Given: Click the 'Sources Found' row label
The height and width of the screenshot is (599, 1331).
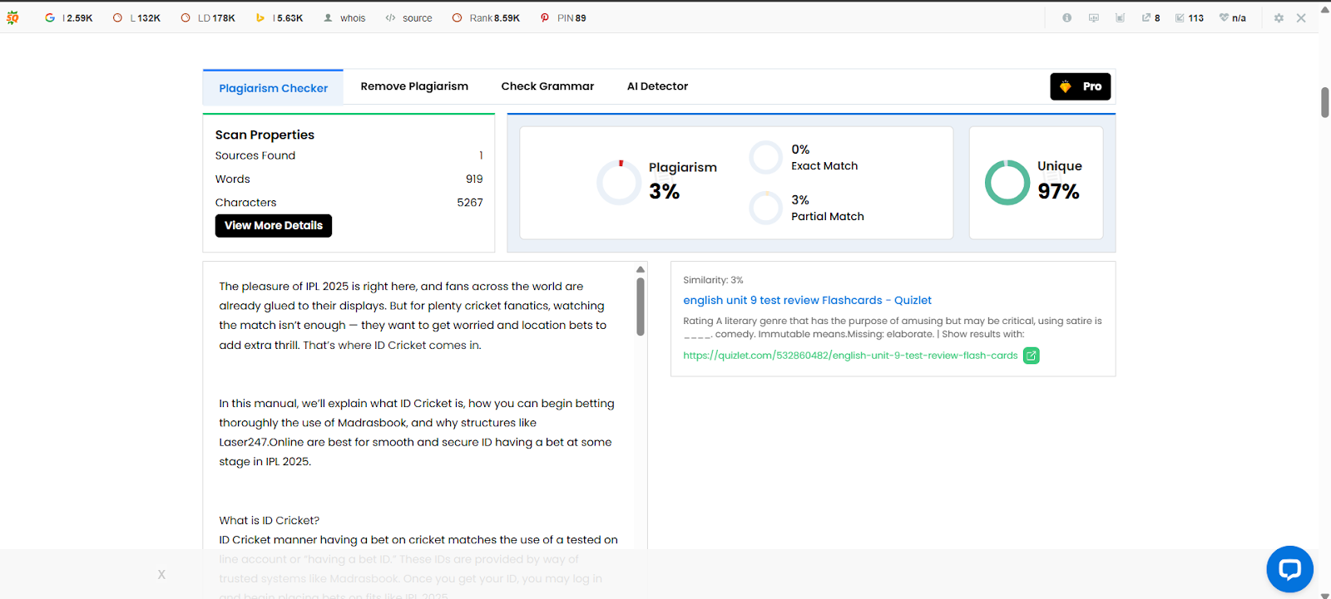Looking at the screenshot, I should (x=255, y=155).
